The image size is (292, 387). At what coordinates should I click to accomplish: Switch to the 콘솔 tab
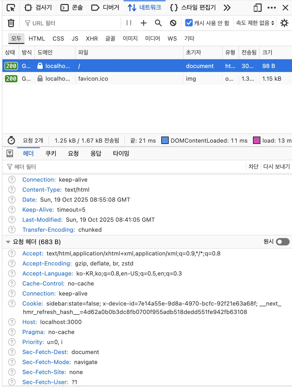(71, 8)
